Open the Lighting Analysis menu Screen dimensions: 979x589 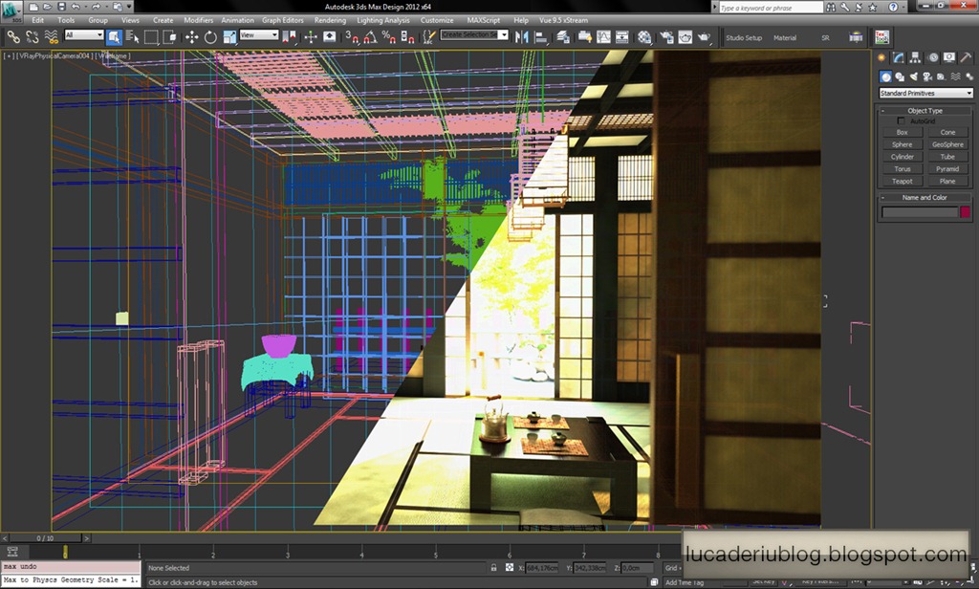(383, 20)
